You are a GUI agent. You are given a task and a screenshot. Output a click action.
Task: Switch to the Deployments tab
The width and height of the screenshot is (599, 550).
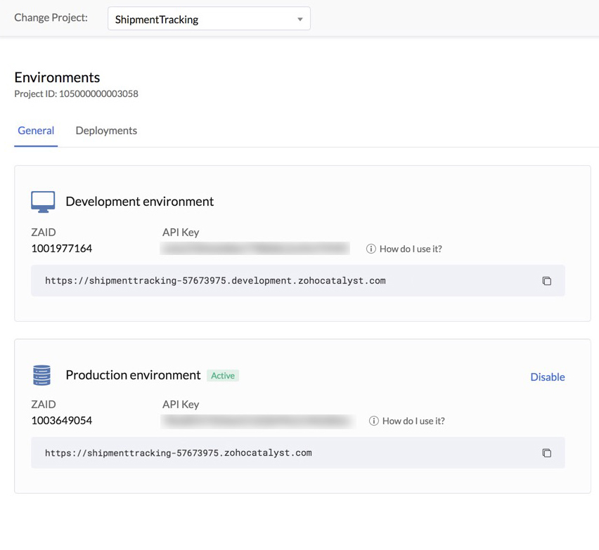106,131
